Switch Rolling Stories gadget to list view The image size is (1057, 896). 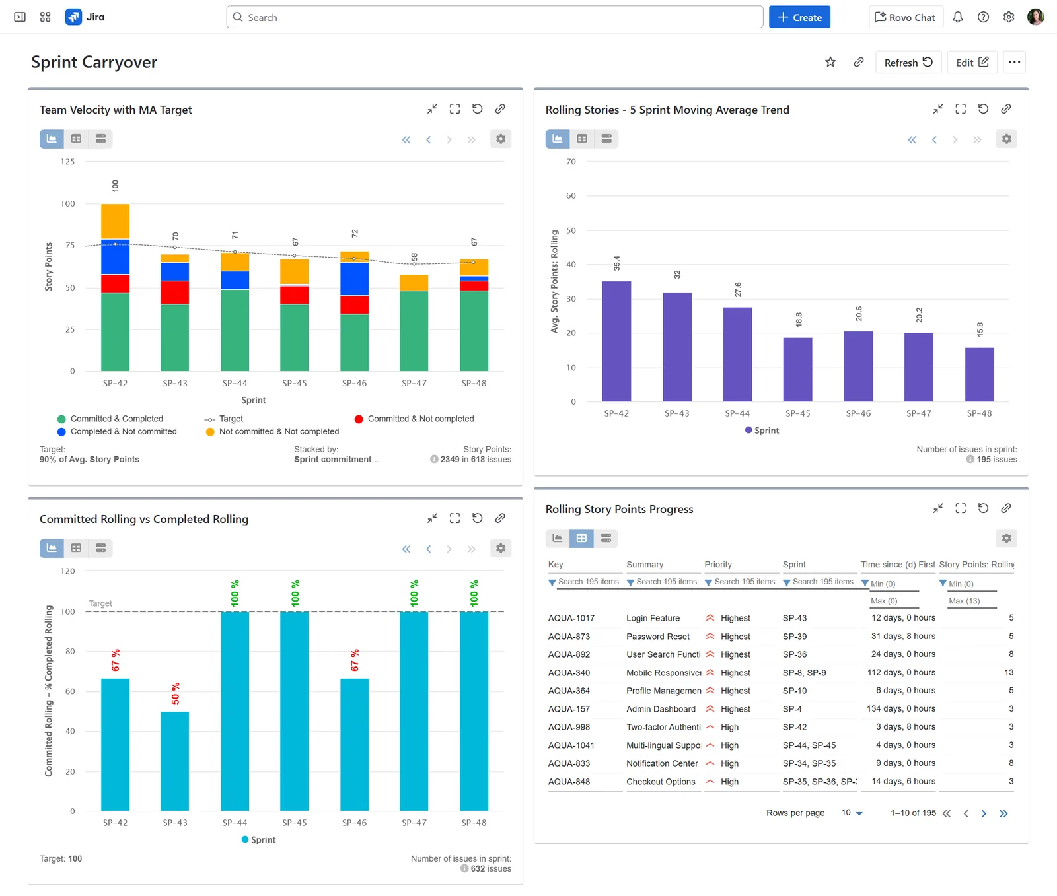tap(606, 139)
